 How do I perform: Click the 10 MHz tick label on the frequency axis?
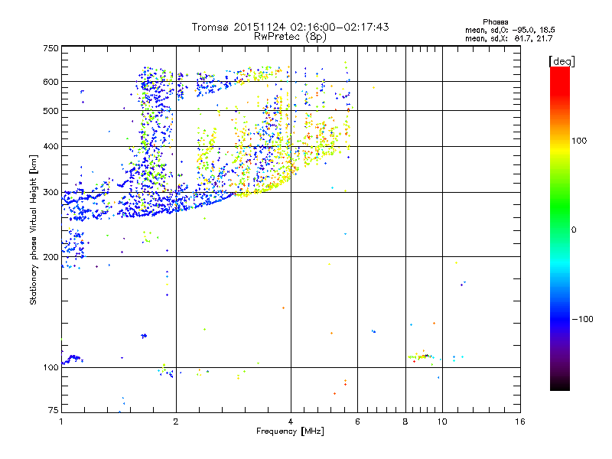point(442,422)
